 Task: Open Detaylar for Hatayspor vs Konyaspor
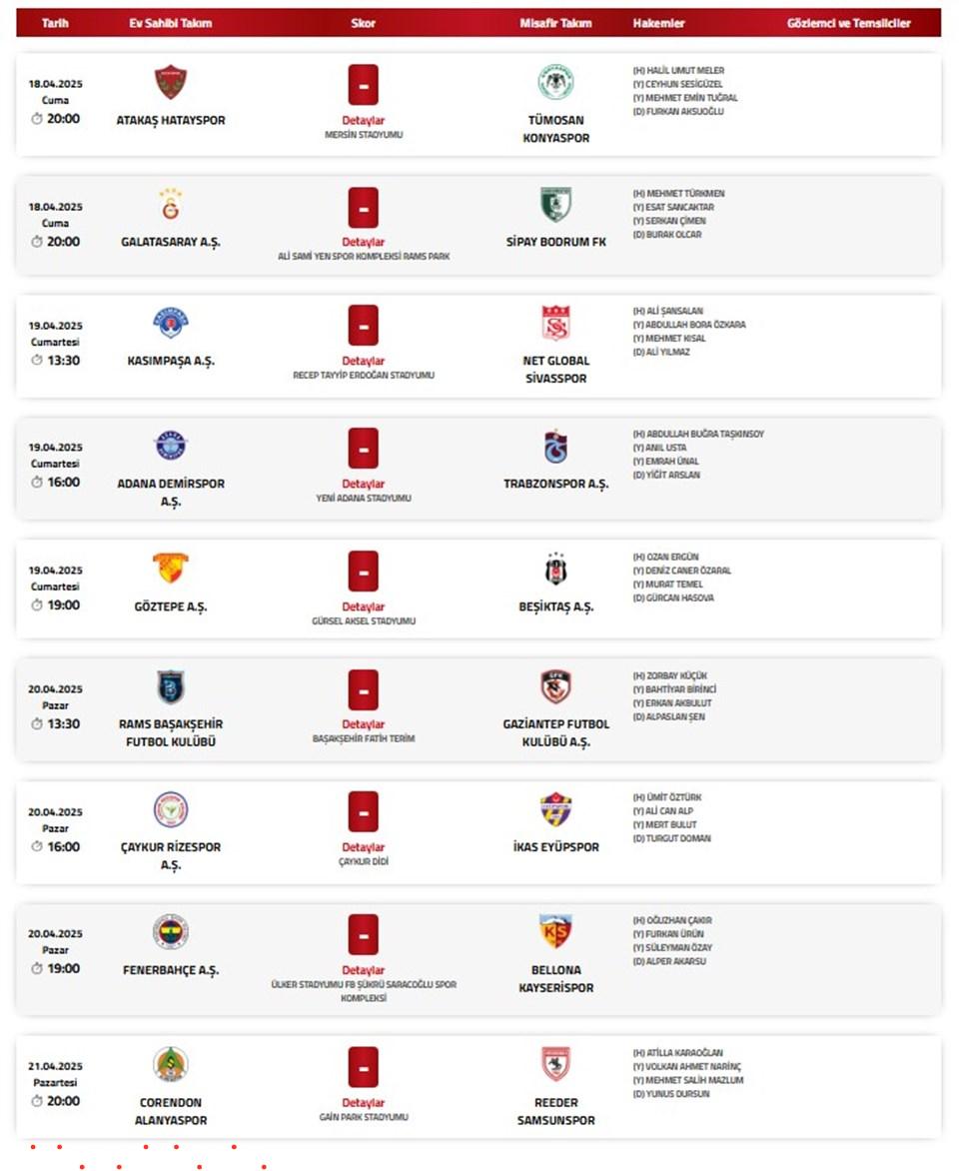(x=363, y=120)
